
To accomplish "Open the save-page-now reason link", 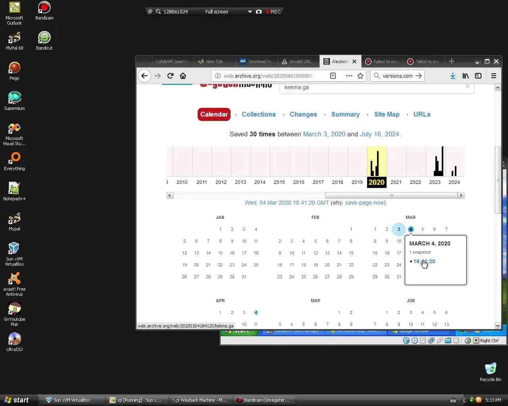I will click(364, 203).
